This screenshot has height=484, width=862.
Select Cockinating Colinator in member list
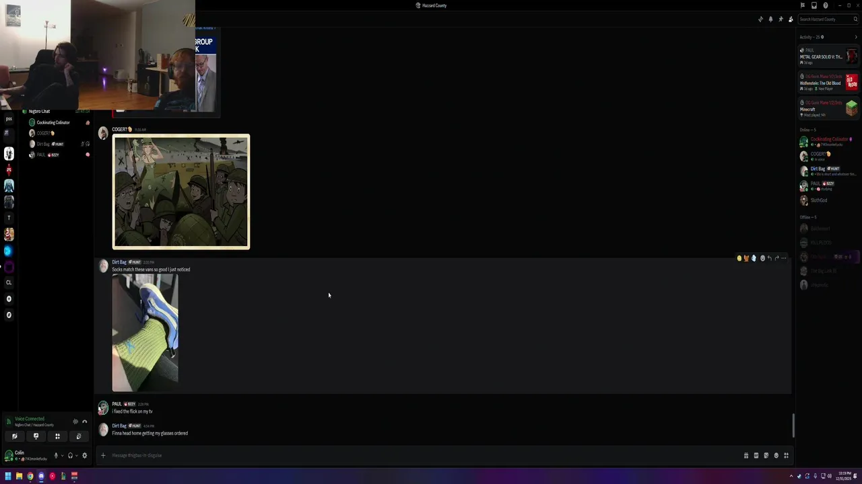tap(828, 141)
